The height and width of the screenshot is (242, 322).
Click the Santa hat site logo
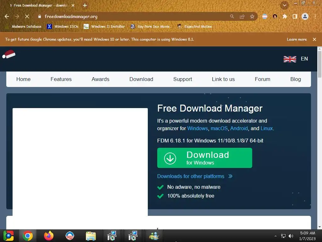click(x=9, y=54)
